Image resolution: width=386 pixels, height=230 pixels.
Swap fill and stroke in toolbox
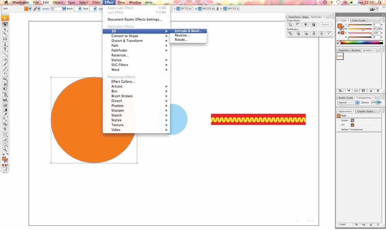tap(7, 154)
